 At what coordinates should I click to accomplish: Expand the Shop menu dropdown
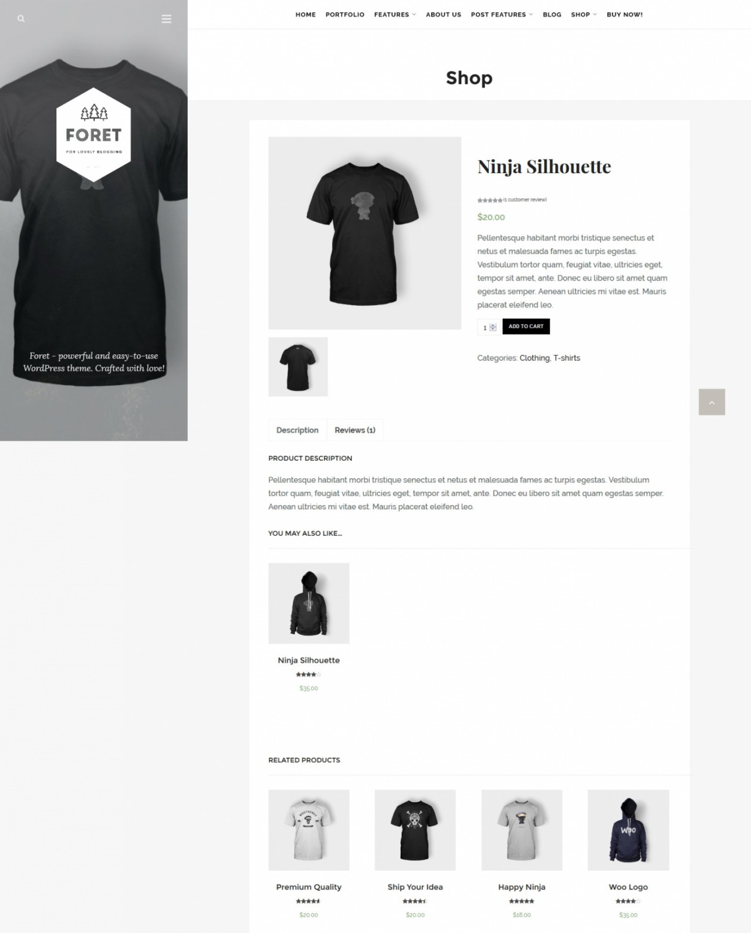pos(584,15)
